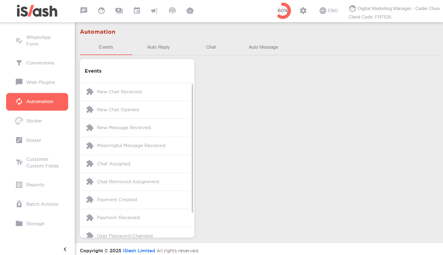Open Roster in the sidebar

pos(37,140)
